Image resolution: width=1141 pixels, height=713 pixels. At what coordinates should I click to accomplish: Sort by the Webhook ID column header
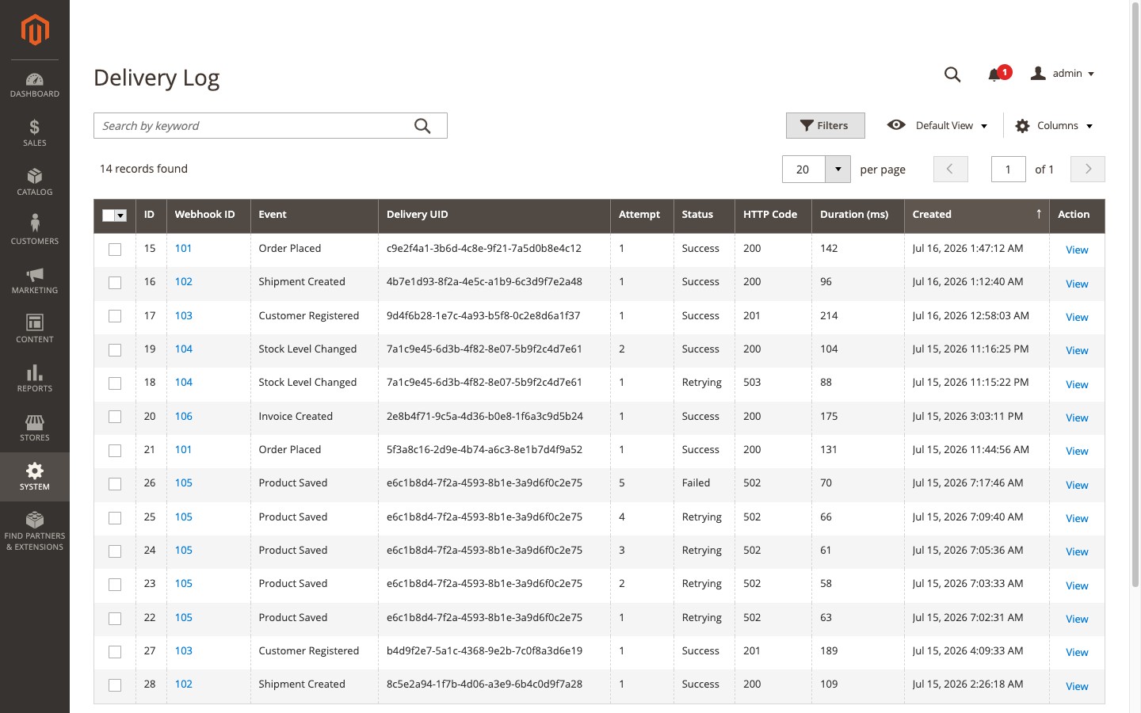[208, 215]
